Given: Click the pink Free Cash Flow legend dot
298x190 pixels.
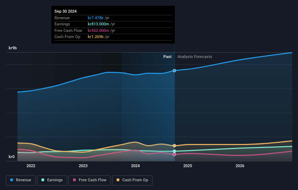Looking at the screenshot, I should pos(74,180).
